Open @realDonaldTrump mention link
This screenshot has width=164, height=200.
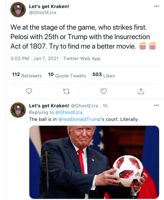(x=79, y=119)
